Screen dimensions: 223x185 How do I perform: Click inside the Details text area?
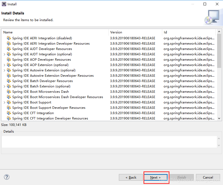click(x=109, y=142)
